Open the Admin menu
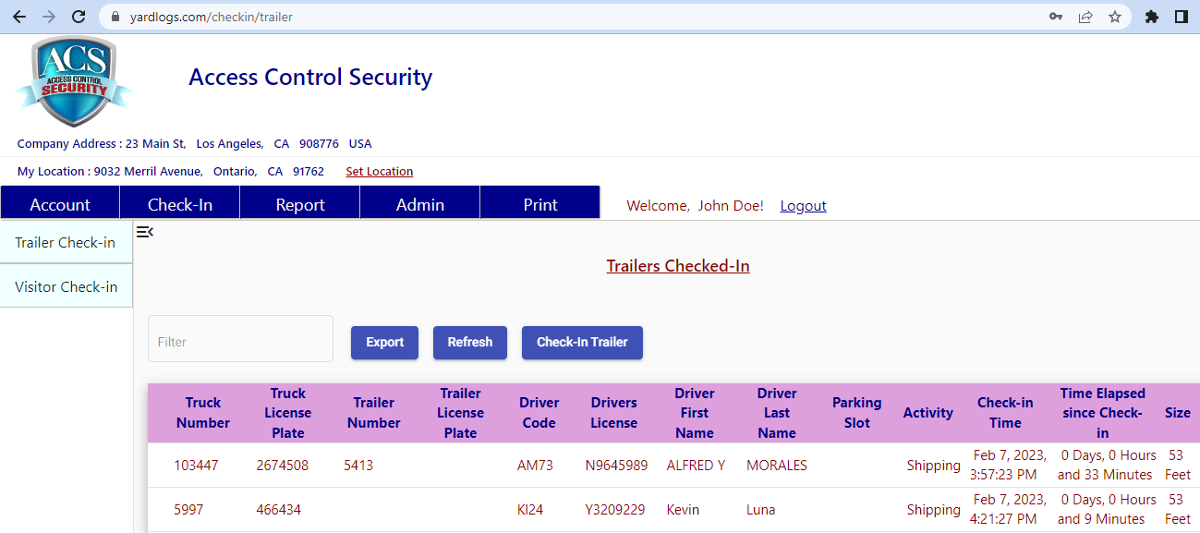 (420, 204)
